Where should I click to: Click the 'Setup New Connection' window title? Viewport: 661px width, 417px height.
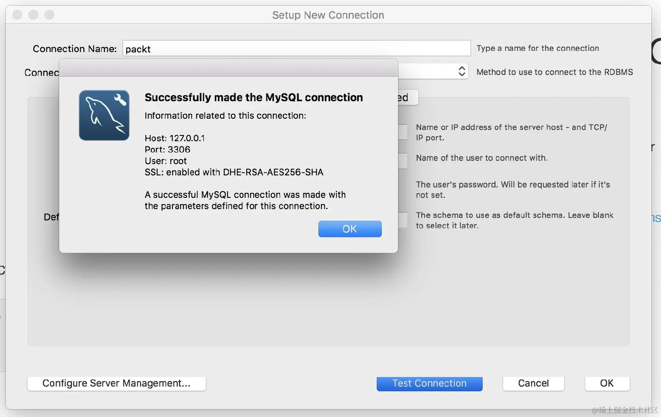coord(328,15)
